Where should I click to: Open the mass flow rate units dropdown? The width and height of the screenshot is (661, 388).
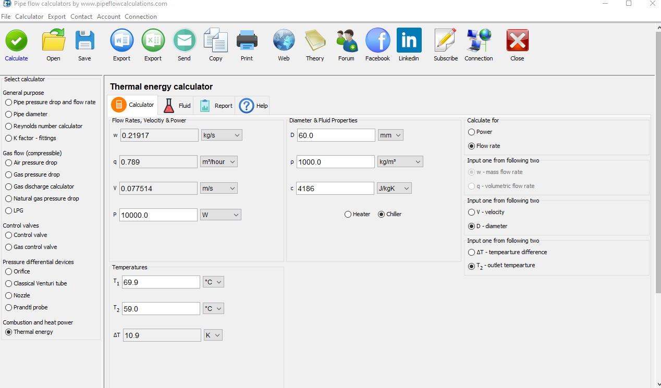[222, 135]
